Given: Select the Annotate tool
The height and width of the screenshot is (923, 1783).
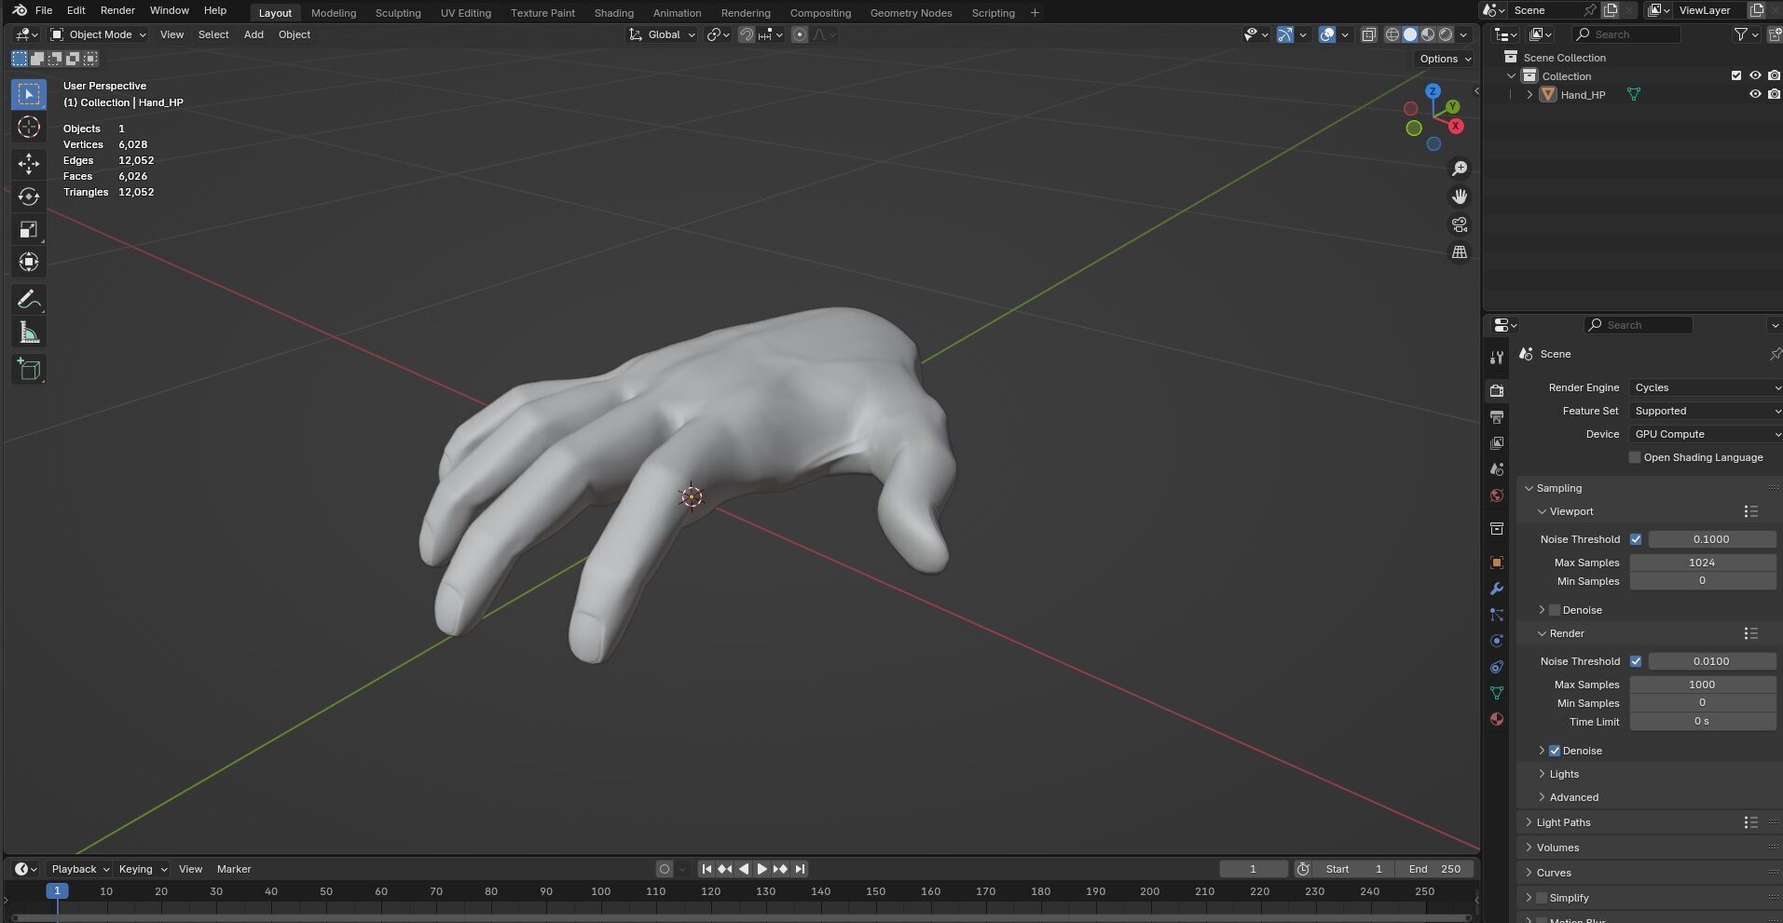Looking at the screenshot, I should pyautogui.click(x=29, y=300).
